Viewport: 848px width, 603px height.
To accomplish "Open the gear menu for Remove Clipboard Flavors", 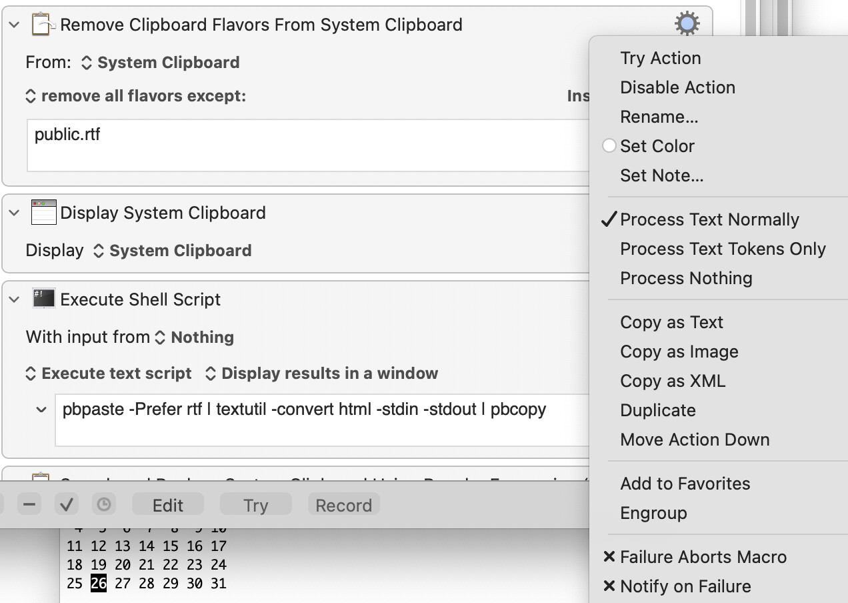I will pyautogui.click(x=687, y=25).
